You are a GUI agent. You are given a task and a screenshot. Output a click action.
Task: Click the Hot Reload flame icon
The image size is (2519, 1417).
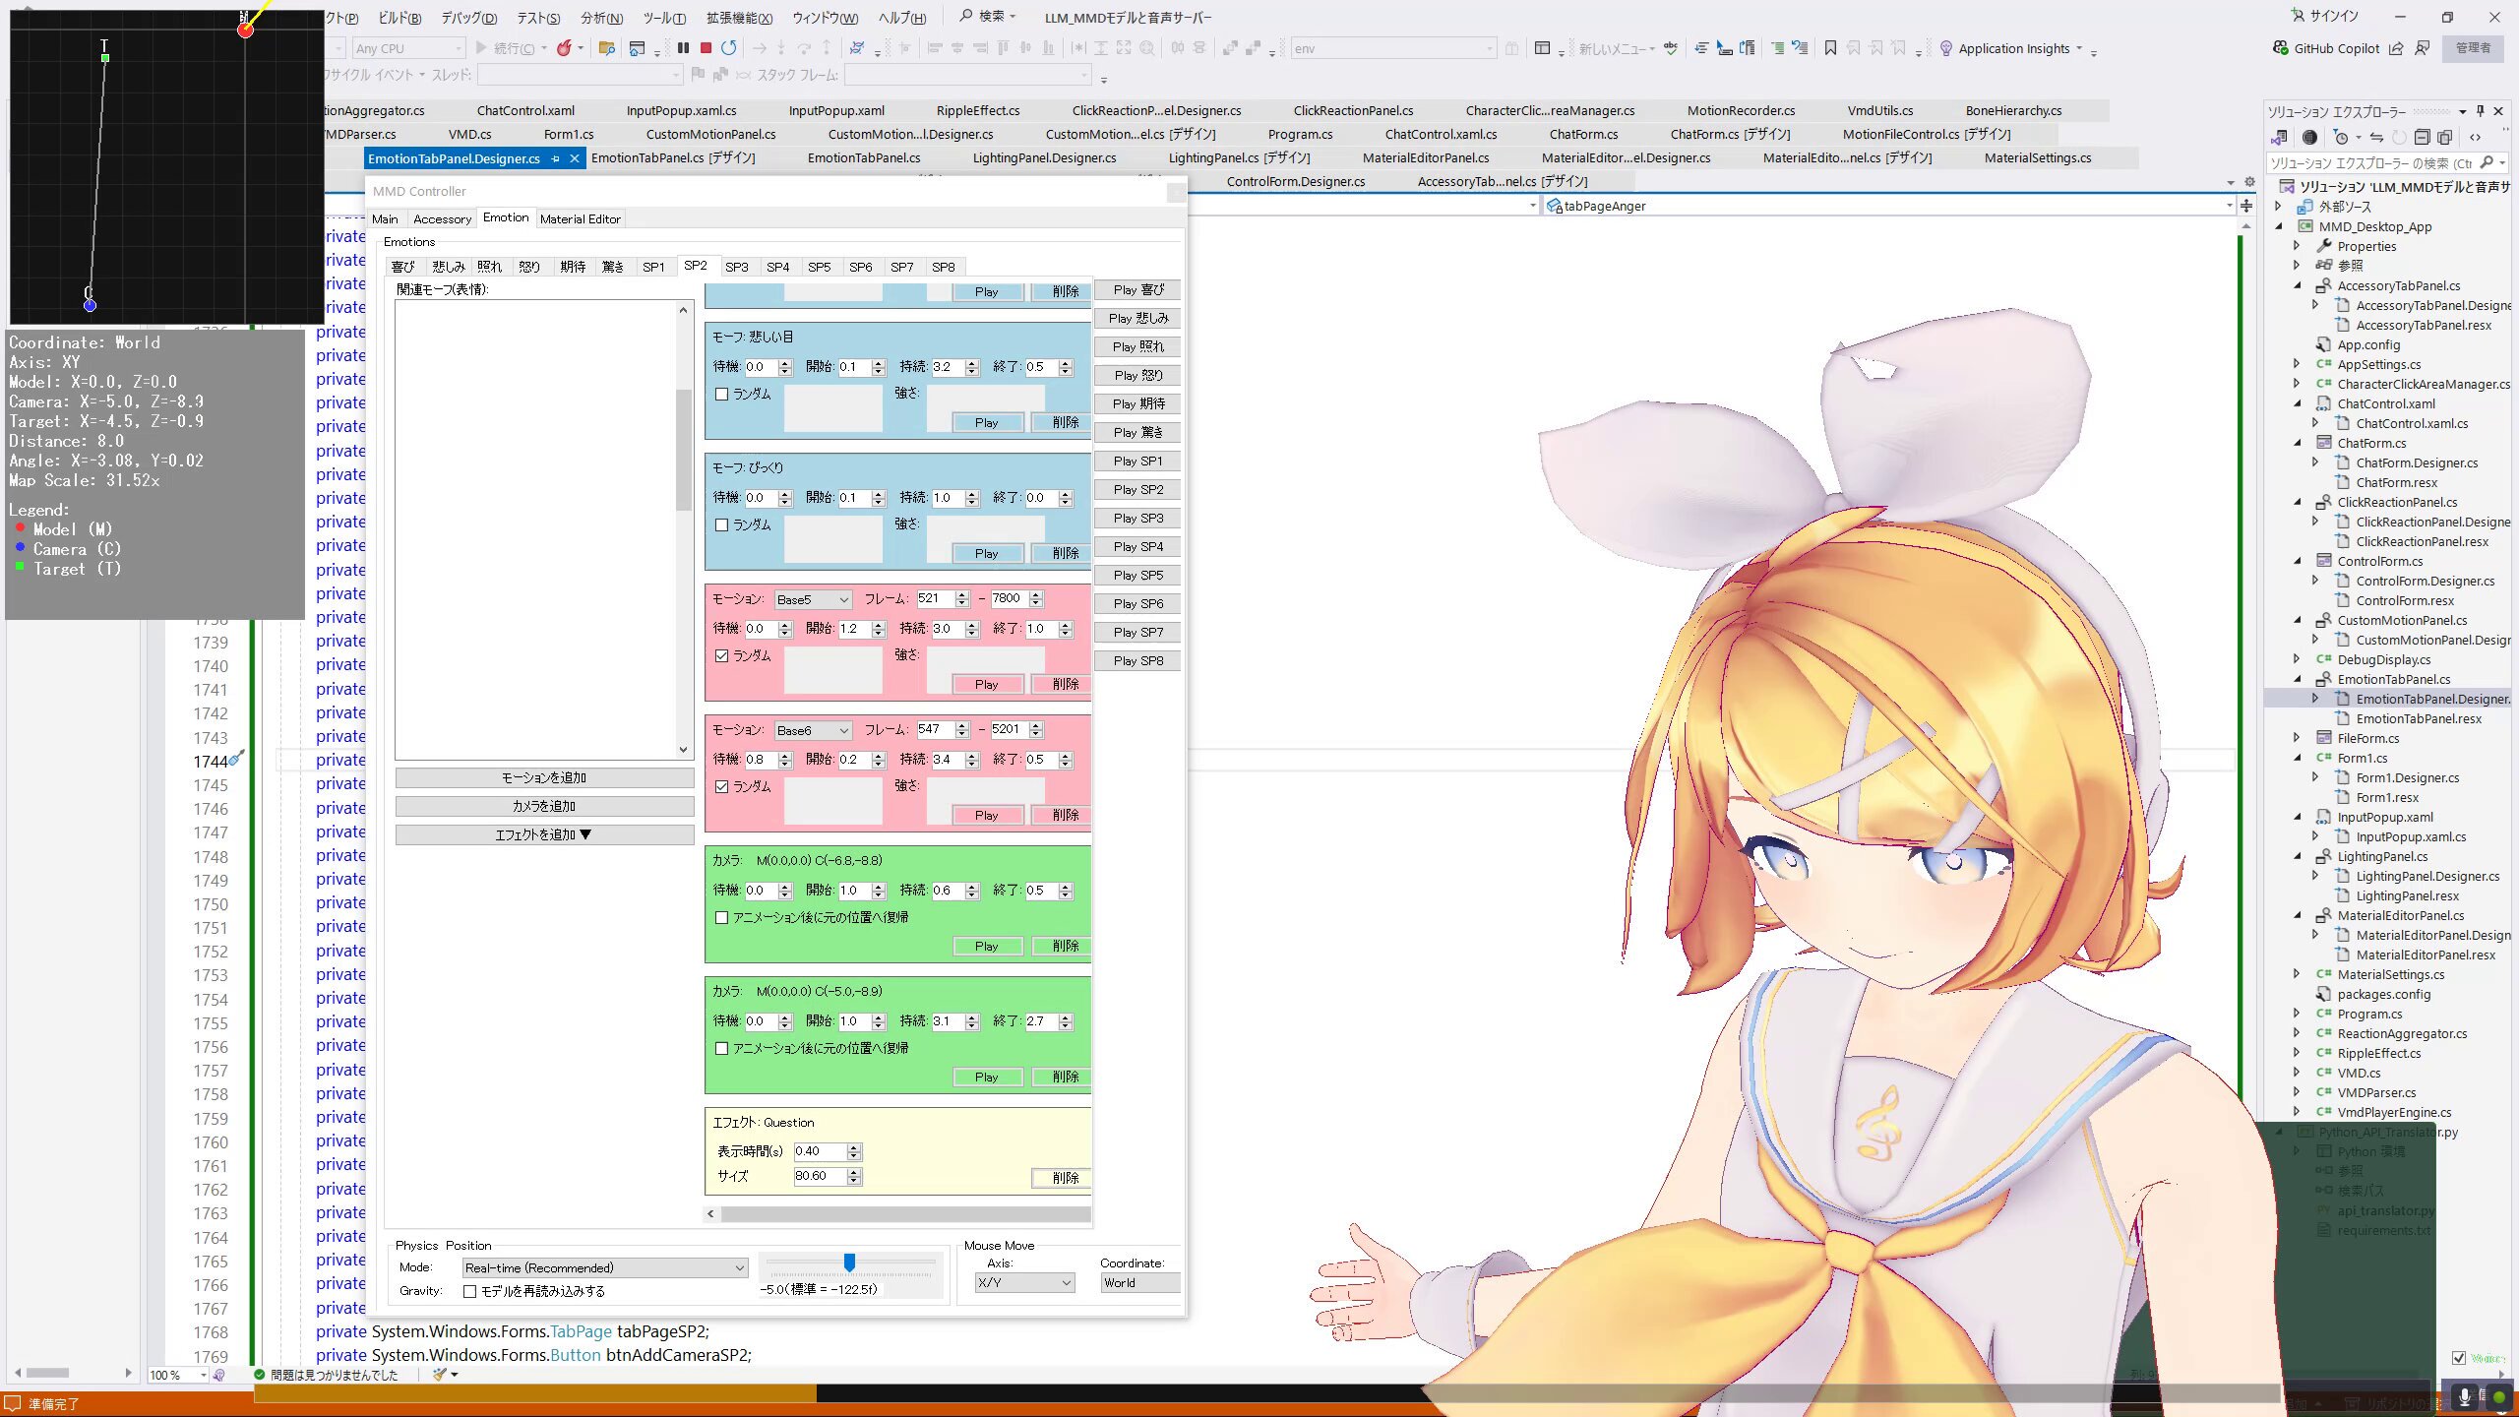tap(564, 47)
